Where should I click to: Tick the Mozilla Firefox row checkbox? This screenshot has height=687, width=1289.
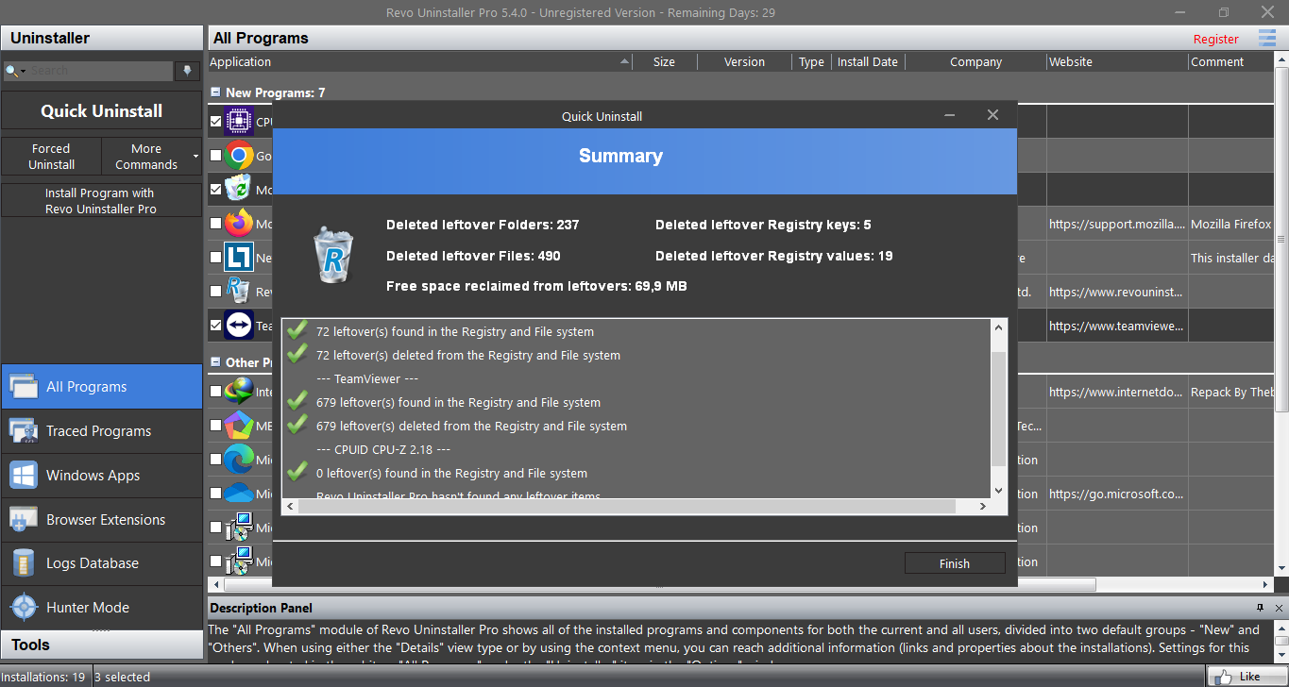(x=216, y=224)
